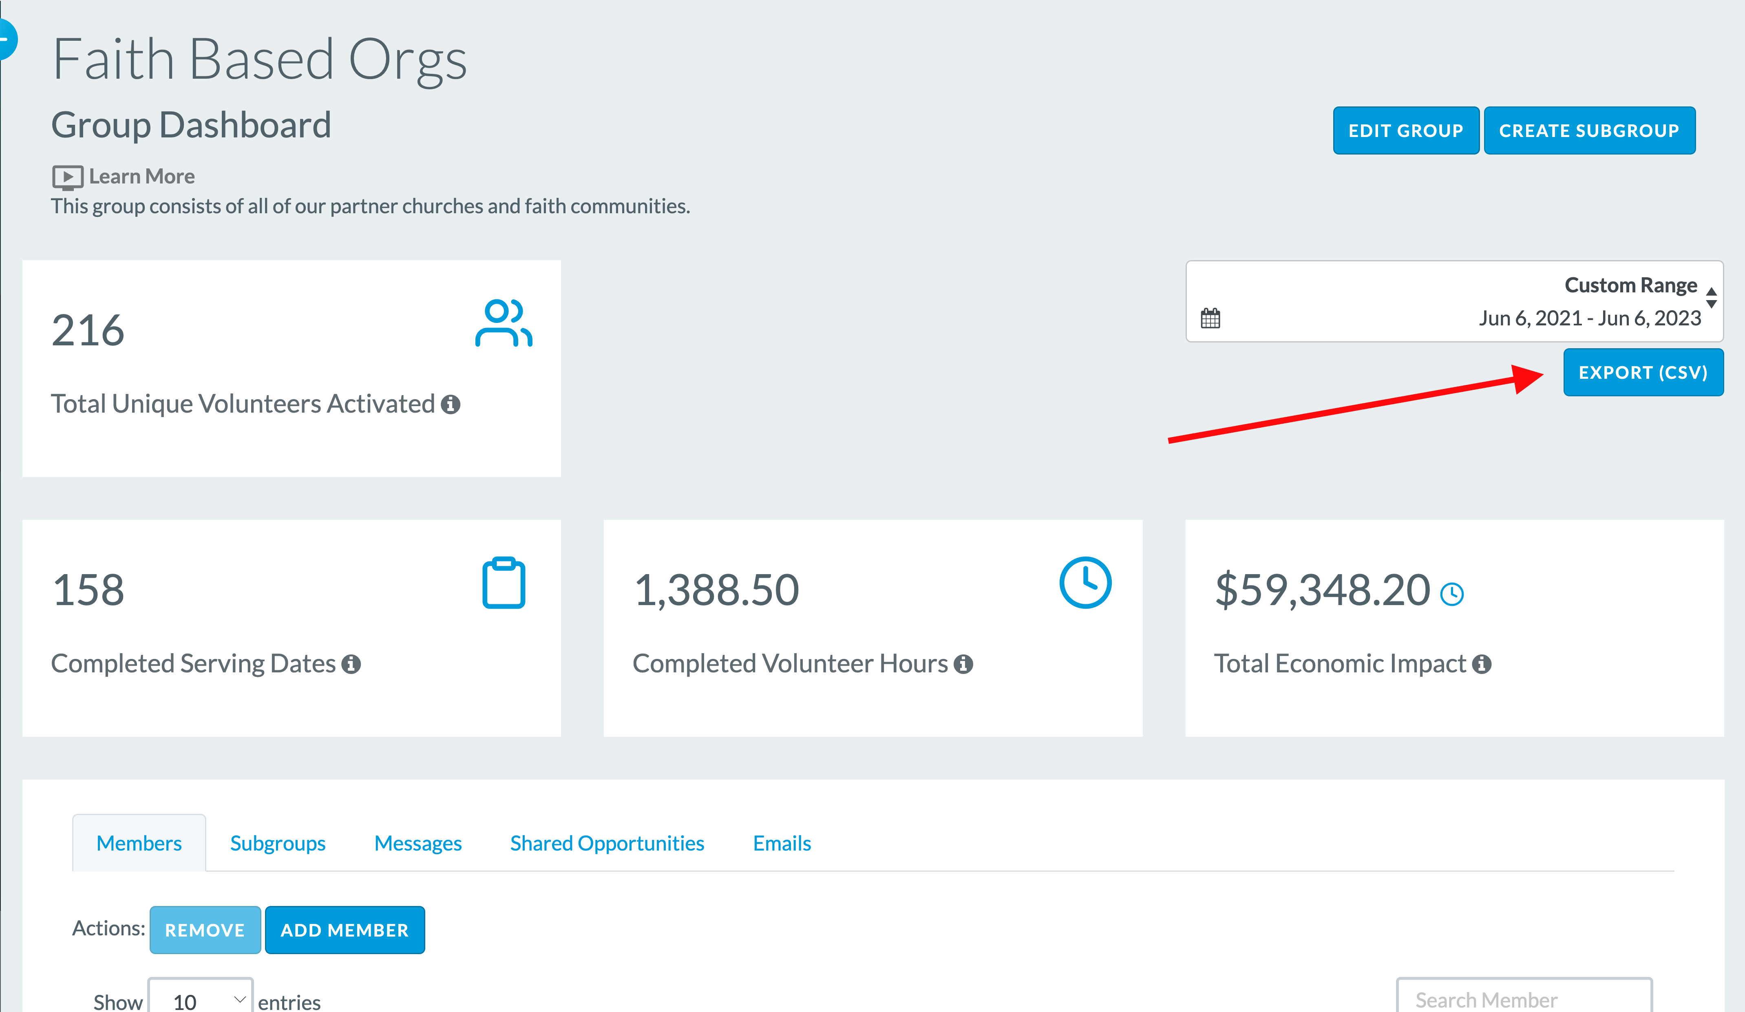Click the Completed Volunteer Hours label
This screenshot has height=1012, width=1745.
click(x=790, y=663)
